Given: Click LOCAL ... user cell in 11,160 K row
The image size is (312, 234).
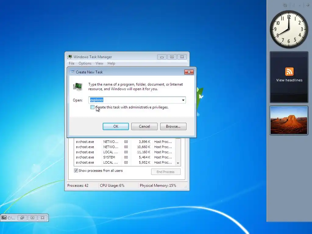Looking at the screenshot, I should click(x=110, y=152).
